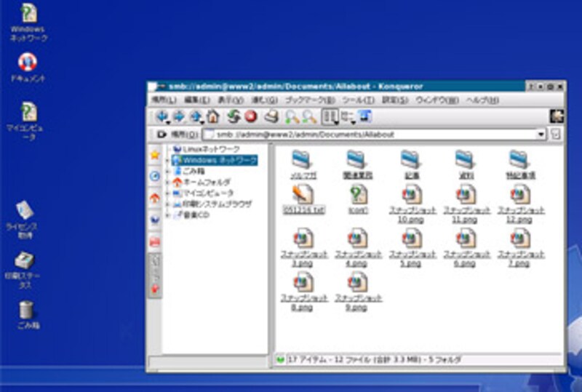Select スナップショット9.png file
This screenshot has width=582, height=392.
[358, 292]
